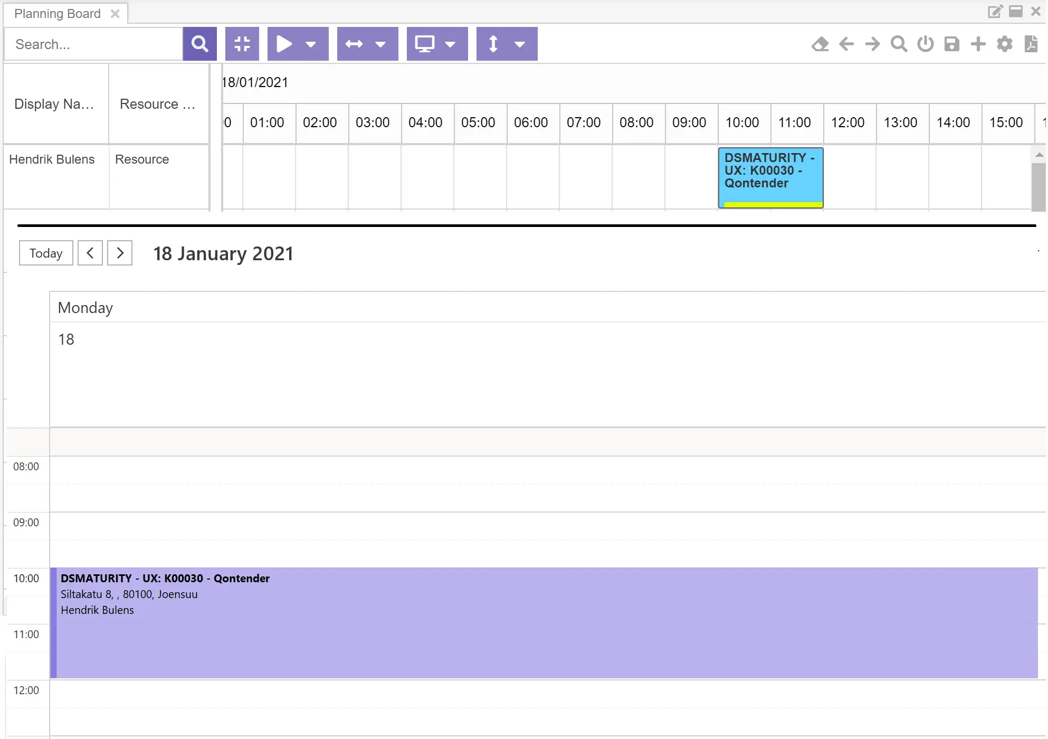The width and height of the screenshot is (1048, 739).
Task: Save the planning board layout
Action: (x=951, y=44)
